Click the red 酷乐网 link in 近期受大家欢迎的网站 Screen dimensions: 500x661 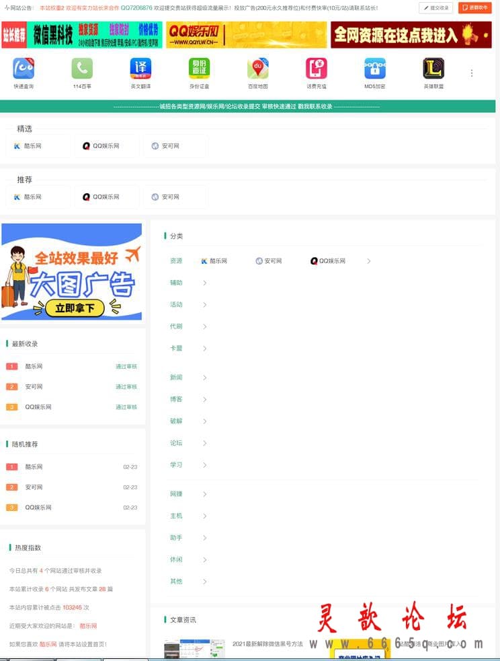[x=88, y=625]
